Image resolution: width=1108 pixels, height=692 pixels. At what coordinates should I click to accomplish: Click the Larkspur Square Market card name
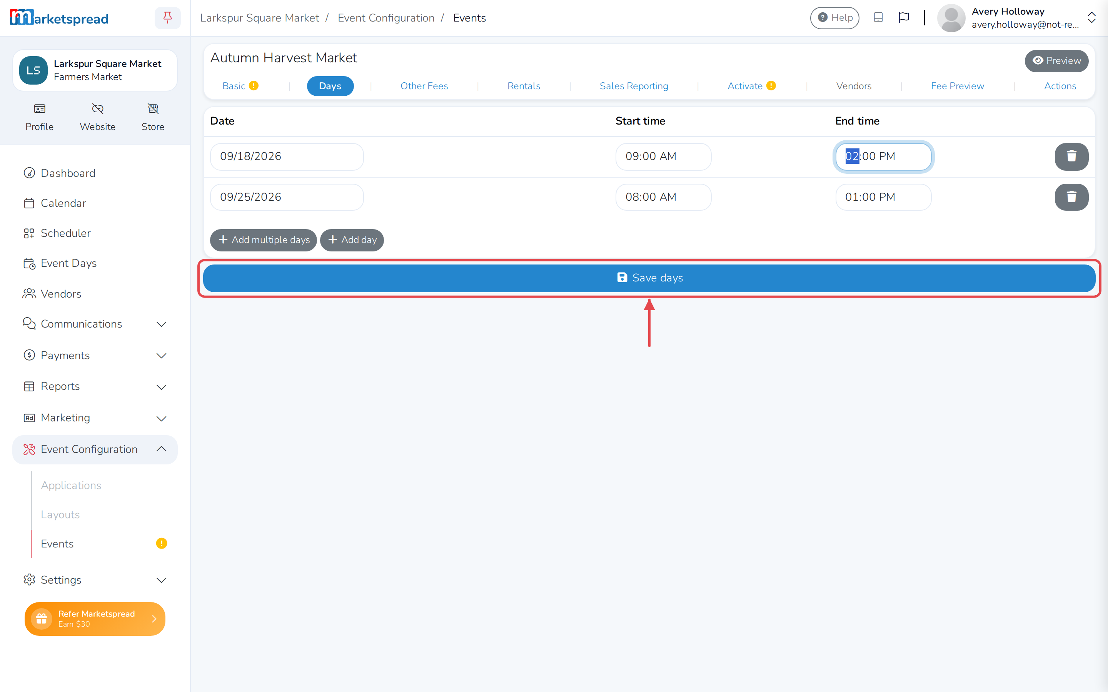pos(108,63)
